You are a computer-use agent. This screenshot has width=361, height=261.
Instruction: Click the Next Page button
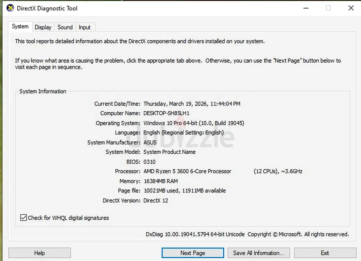coord(192,253)
